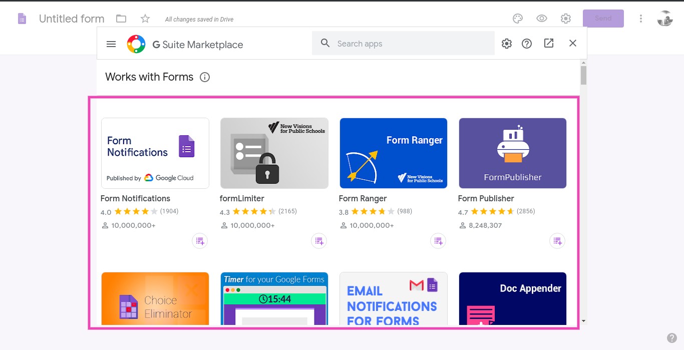Click formLimiter 4.3 star rating
684x350 pixels.
point(254,211)
